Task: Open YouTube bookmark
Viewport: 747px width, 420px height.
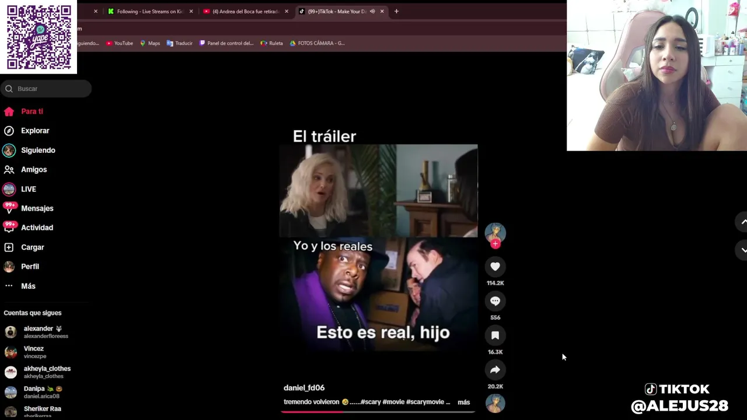Action: click(120, 43)
